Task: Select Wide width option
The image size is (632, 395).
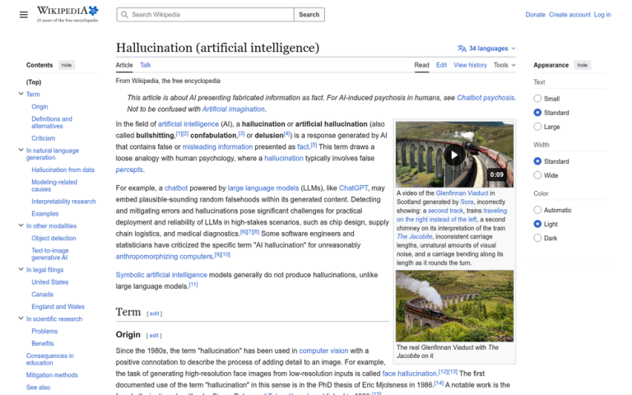Action: pos(537,175)
